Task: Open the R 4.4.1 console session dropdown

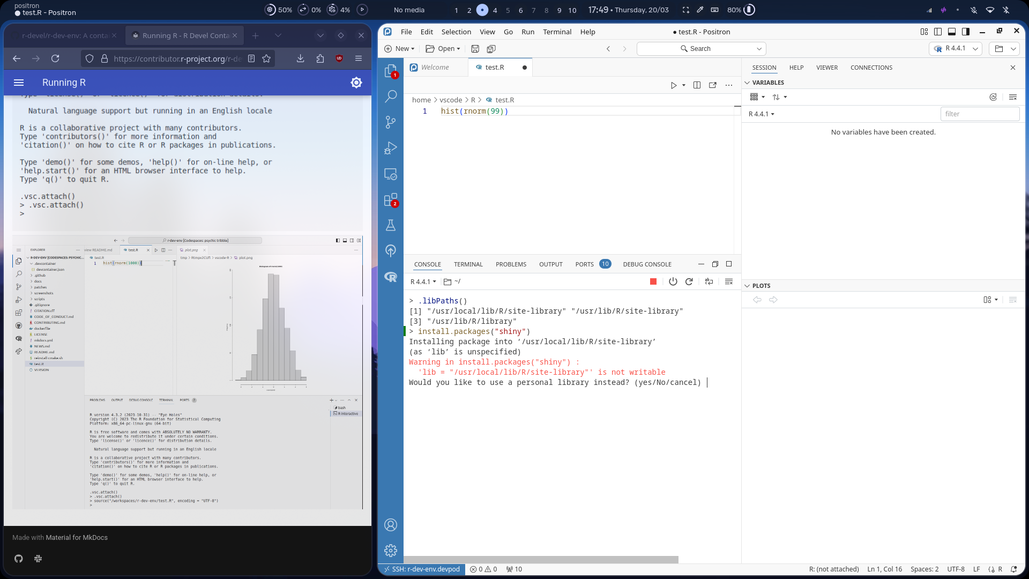Action: tap(423, 281)
